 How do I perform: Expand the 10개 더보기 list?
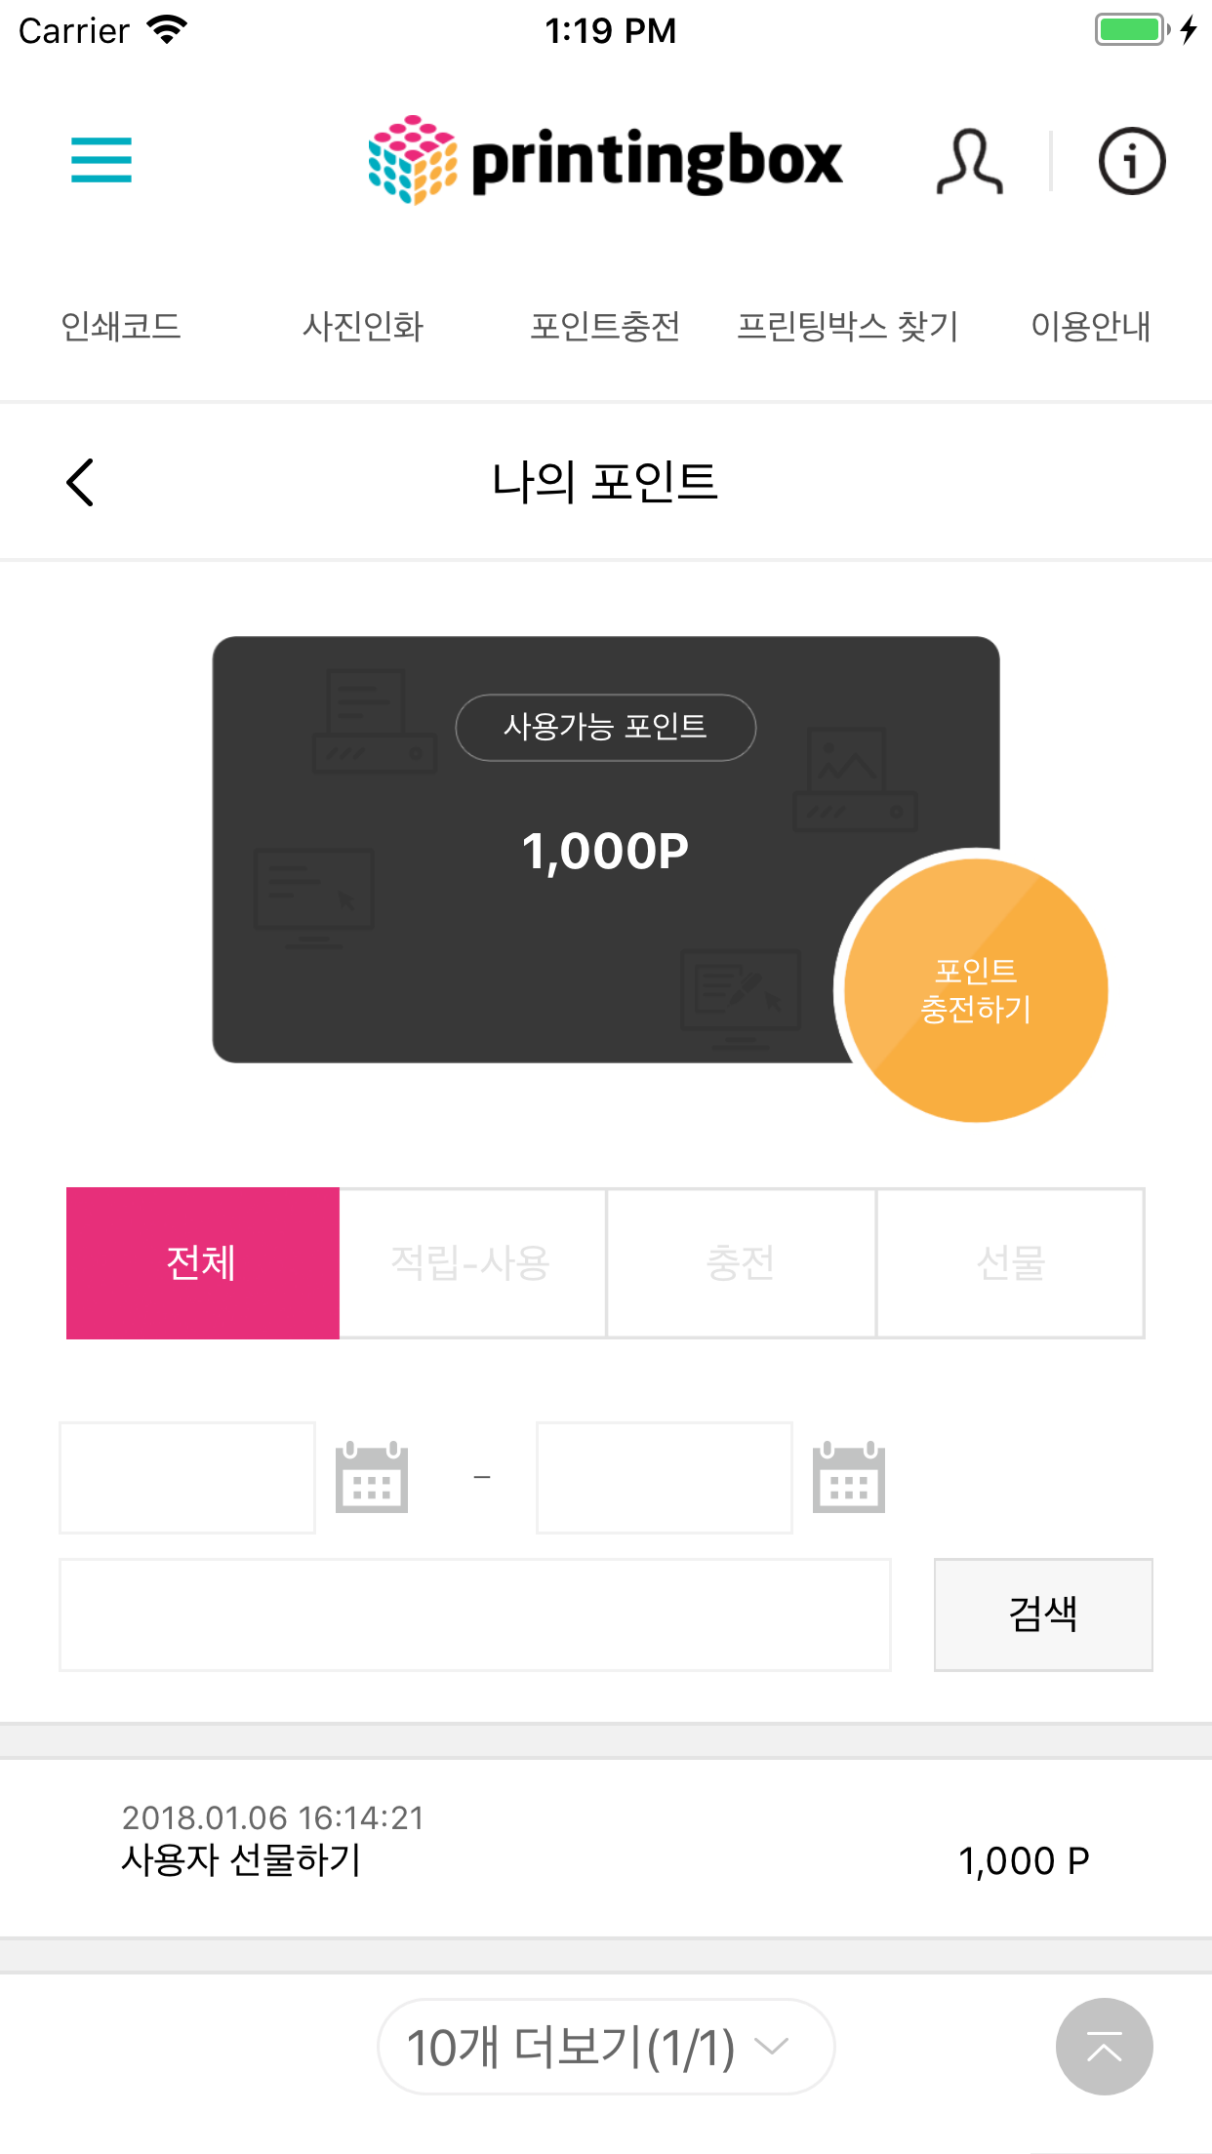pyautogui.click(x=605, y=2047)
